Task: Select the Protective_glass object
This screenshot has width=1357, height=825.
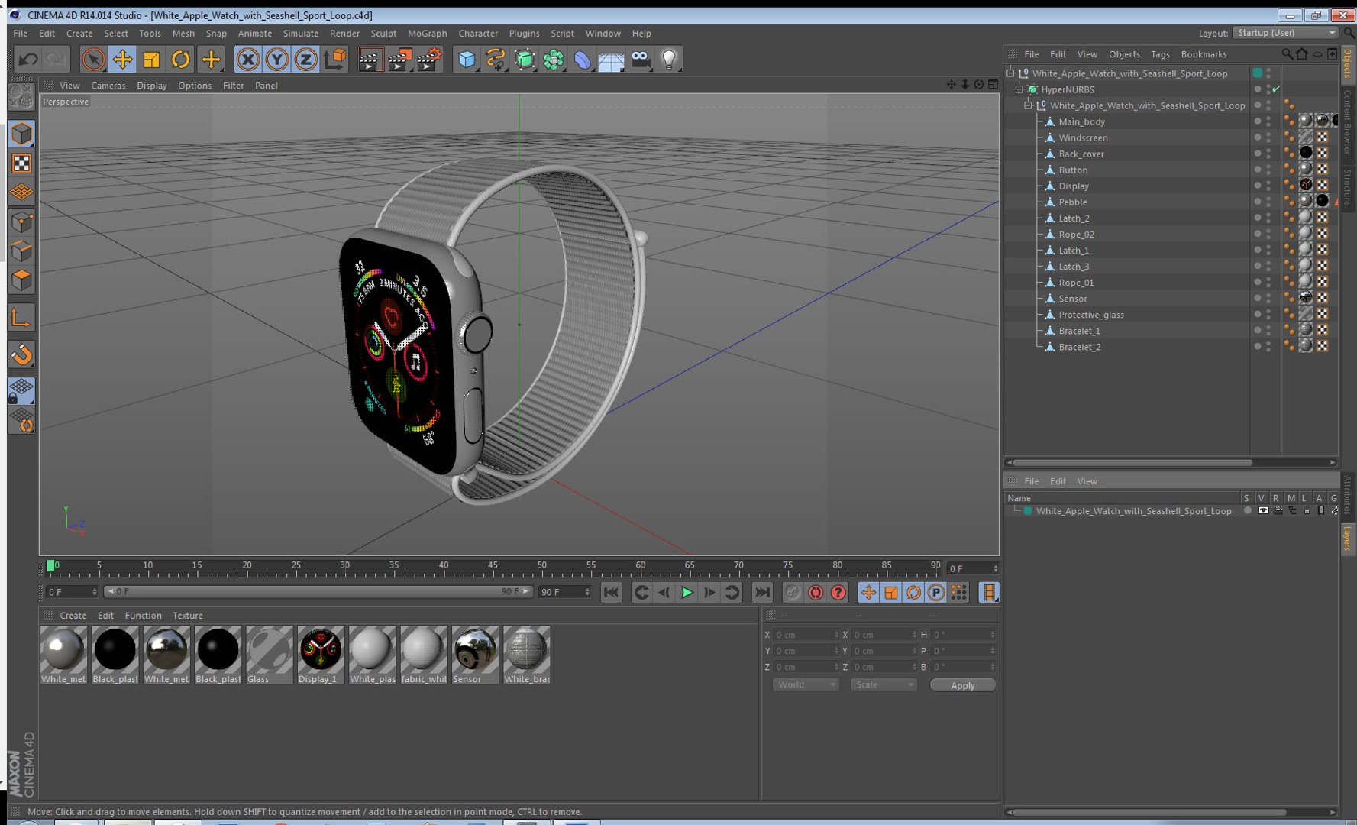Action: (x=1090, y=315)
